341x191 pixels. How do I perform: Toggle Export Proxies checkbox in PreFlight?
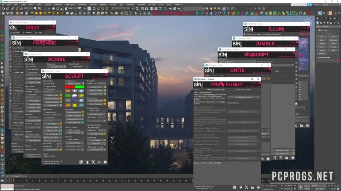click(x=228, y=103)
